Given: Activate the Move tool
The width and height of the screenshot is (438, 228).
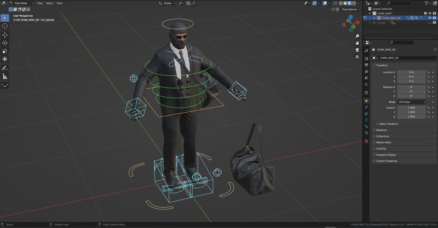Looking at the screenshot, I should click(5, 35).
